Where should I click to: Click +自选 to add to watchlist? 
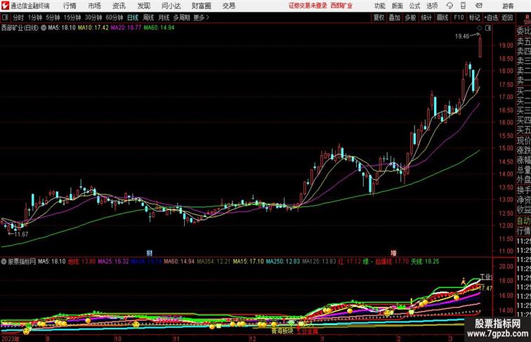[x=491, y=18]
